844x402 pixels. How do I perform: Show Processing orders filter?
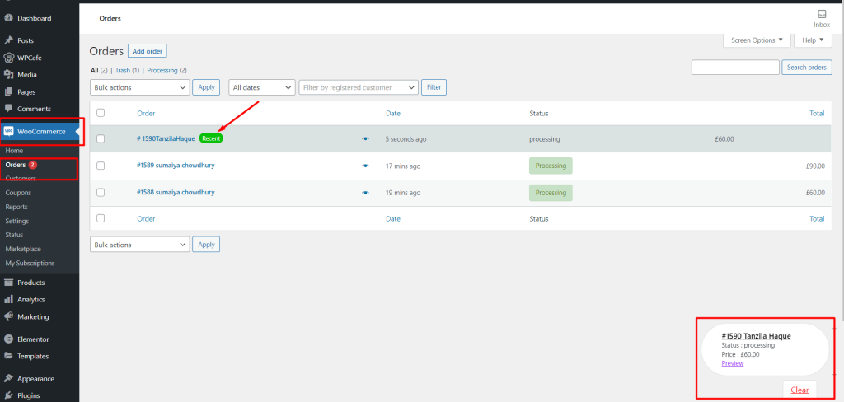click(x=162, y=70)
